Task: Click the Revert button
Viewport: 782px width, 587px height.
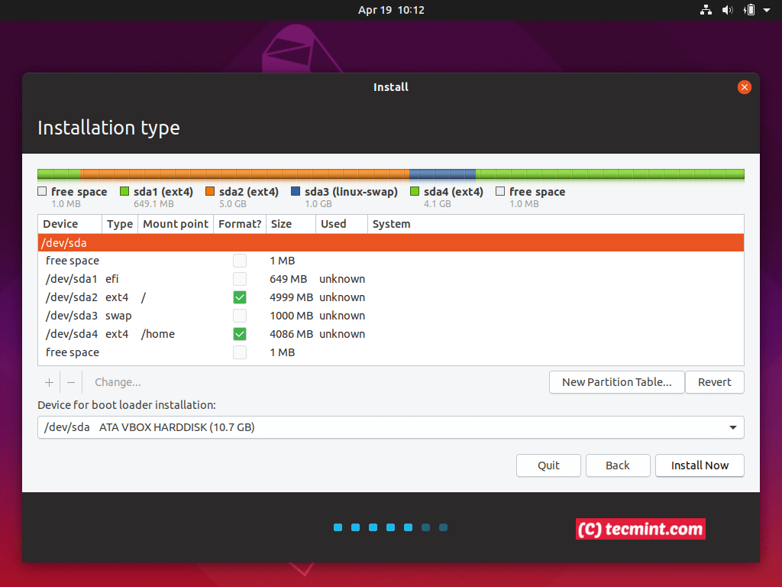Action: [714, 382]
